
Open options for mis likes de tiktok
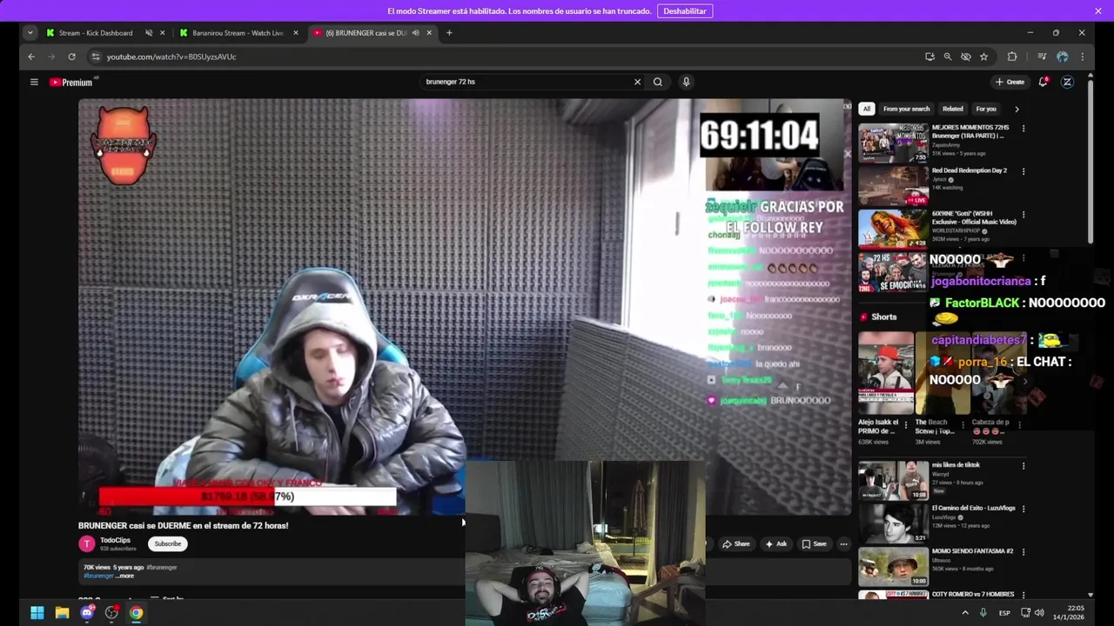coord(1023,466)
